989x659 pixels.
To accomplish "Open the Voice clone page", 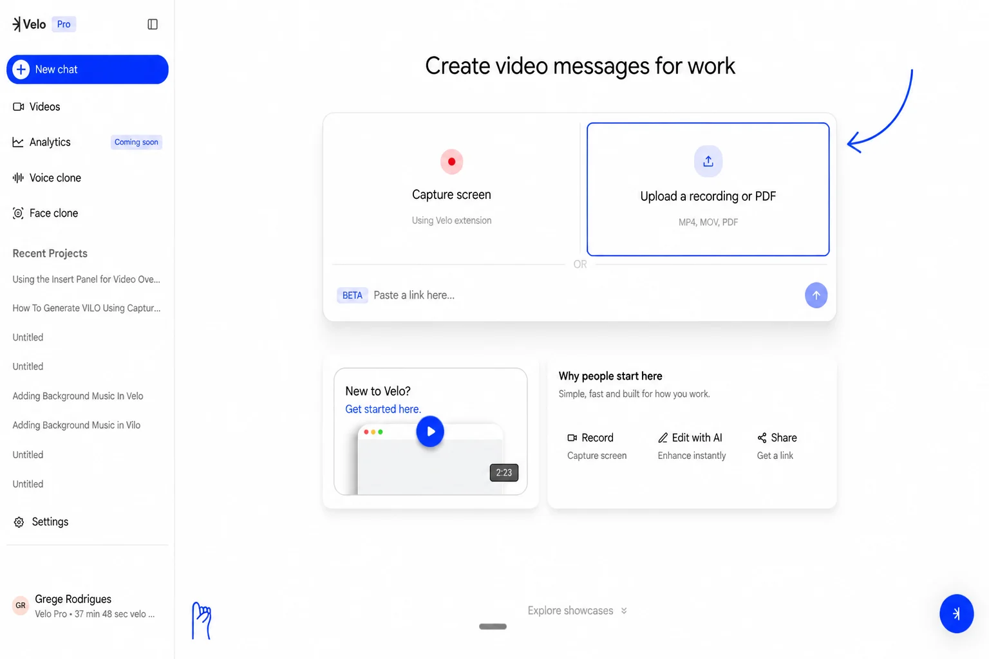I will click(47, 178).
